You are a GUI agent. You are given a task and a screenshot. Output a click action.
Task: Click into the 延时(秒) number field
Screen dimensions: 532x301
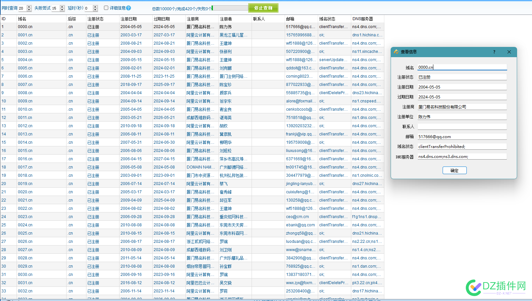[89, 8]
